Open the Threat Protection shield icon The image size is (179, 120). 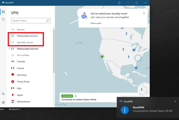tap(3, 19)
